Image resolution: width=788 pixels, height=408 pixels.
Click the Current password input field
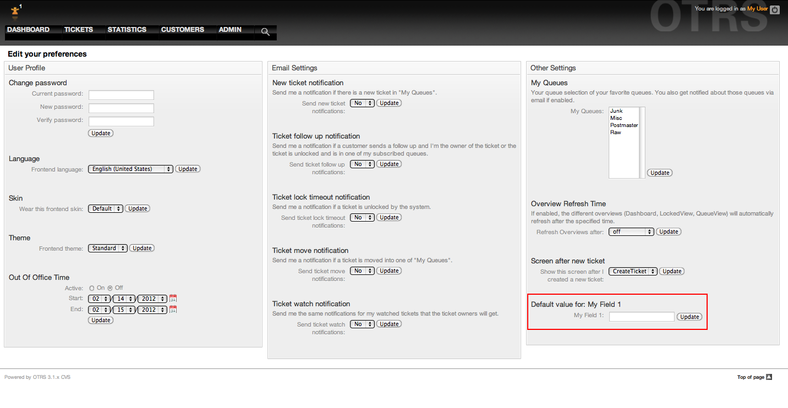tap(121, 95)
